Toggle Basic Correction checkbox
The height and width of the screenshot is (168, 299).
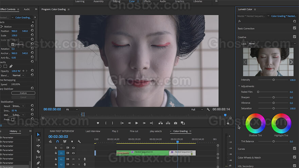coord(295,28)
